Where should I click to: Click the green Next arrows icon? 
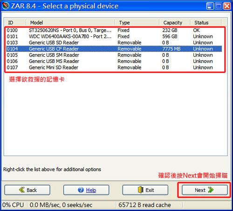(211, 190)
